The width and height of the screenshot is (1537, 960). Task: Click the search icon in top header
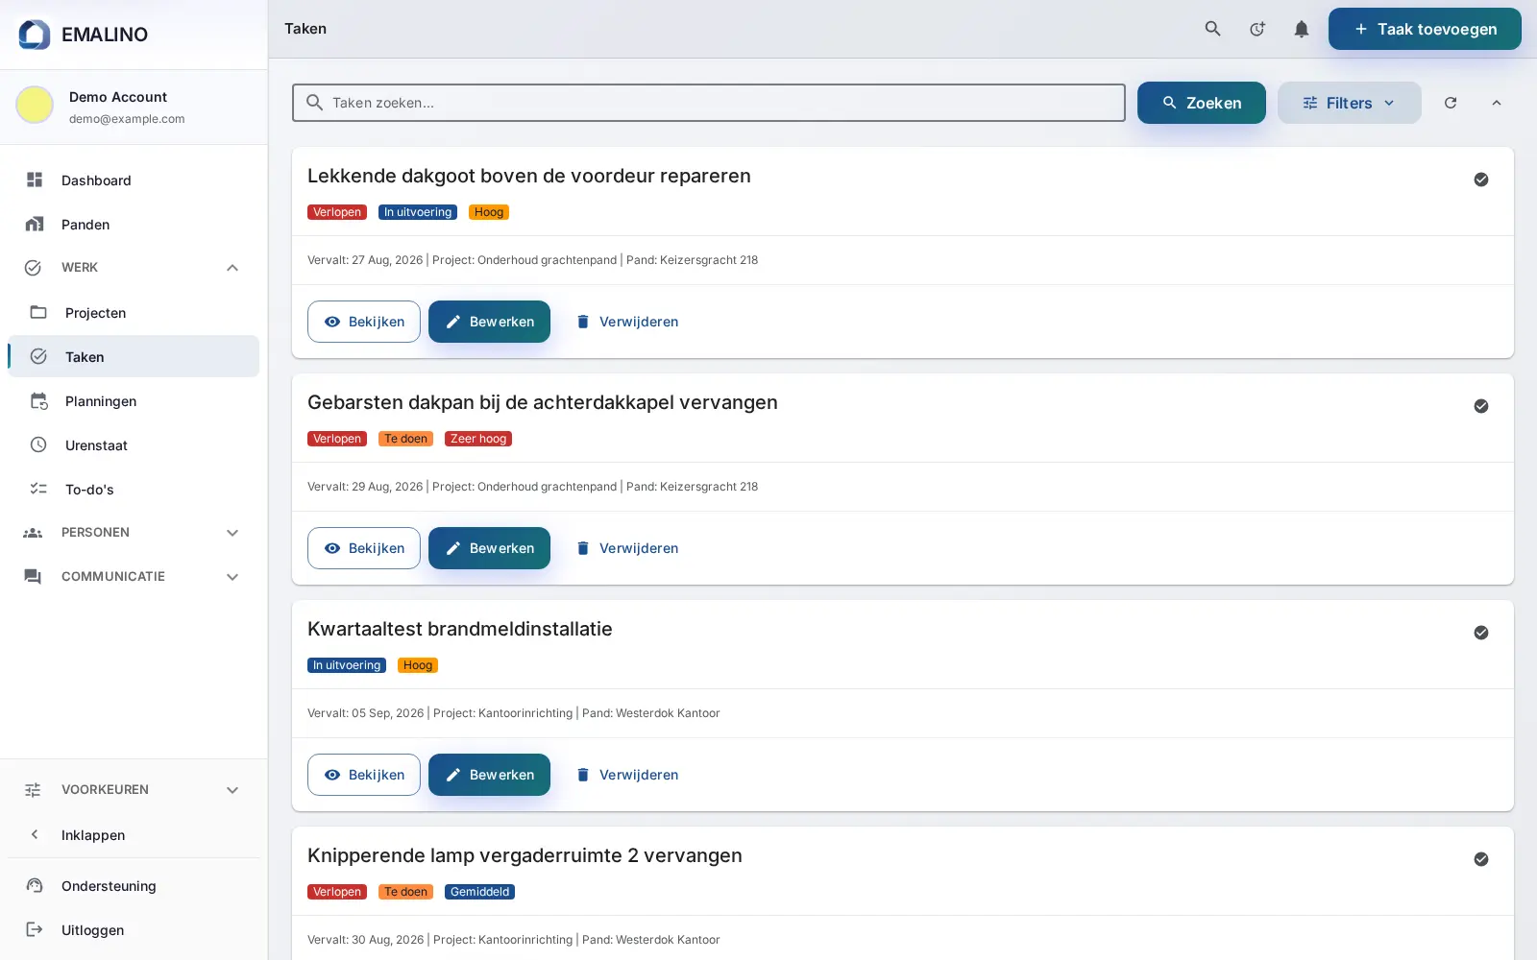(x=1212, y=29)
